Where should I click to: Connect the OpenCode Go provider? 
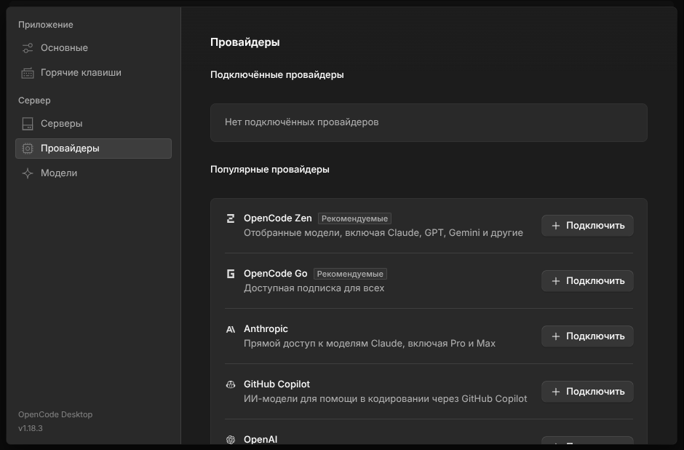pos(587,281)
